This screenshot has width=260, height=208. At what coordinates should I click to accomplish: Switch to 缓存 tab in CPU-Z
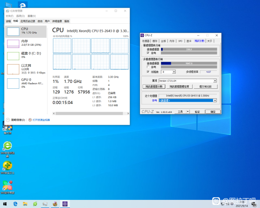[155, 41]
